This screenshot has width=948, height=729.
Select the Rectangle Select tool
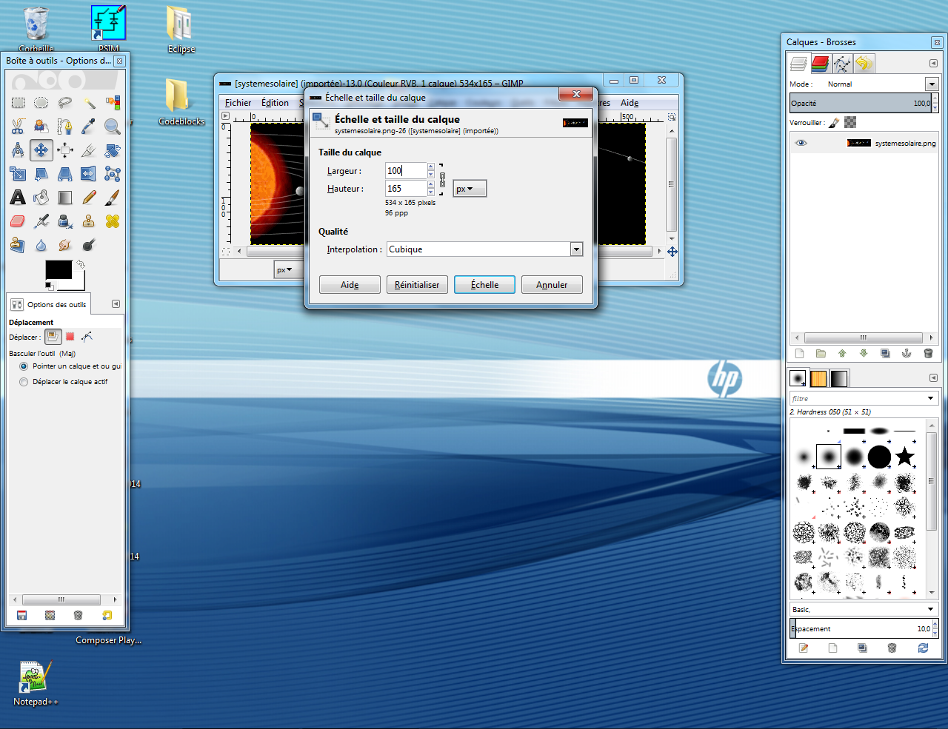(x=18, y=103)
